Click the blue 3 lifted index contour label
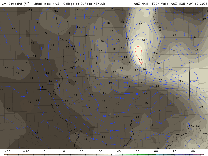Screen dimensions: 208x156 146,73
